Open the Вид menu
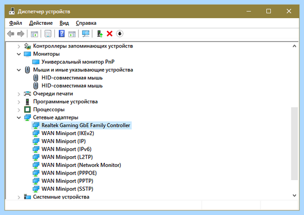Image resolution: width=304 pixels, height=215 pixels. [64, 23]
